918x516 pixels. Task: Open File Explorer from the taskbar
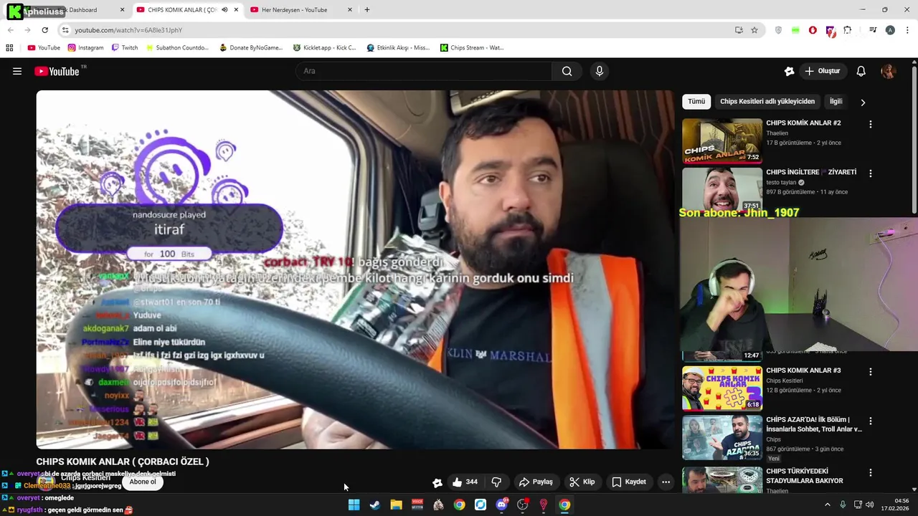point(396,505)
